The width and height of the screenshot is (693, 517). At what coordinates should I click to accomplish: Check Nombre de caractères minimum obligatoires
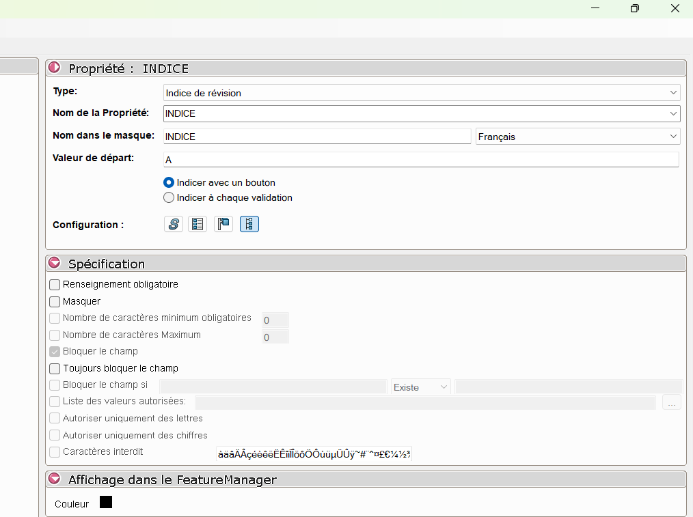[x=55, y=318]
